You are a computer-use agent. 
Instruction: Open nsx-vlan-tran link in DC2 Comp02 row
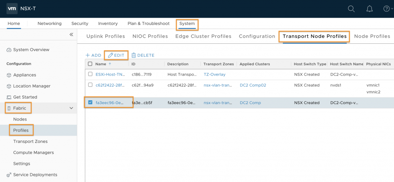(218, 85)
